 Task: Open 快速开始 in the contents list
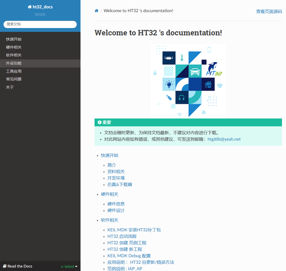pos(110,155)
